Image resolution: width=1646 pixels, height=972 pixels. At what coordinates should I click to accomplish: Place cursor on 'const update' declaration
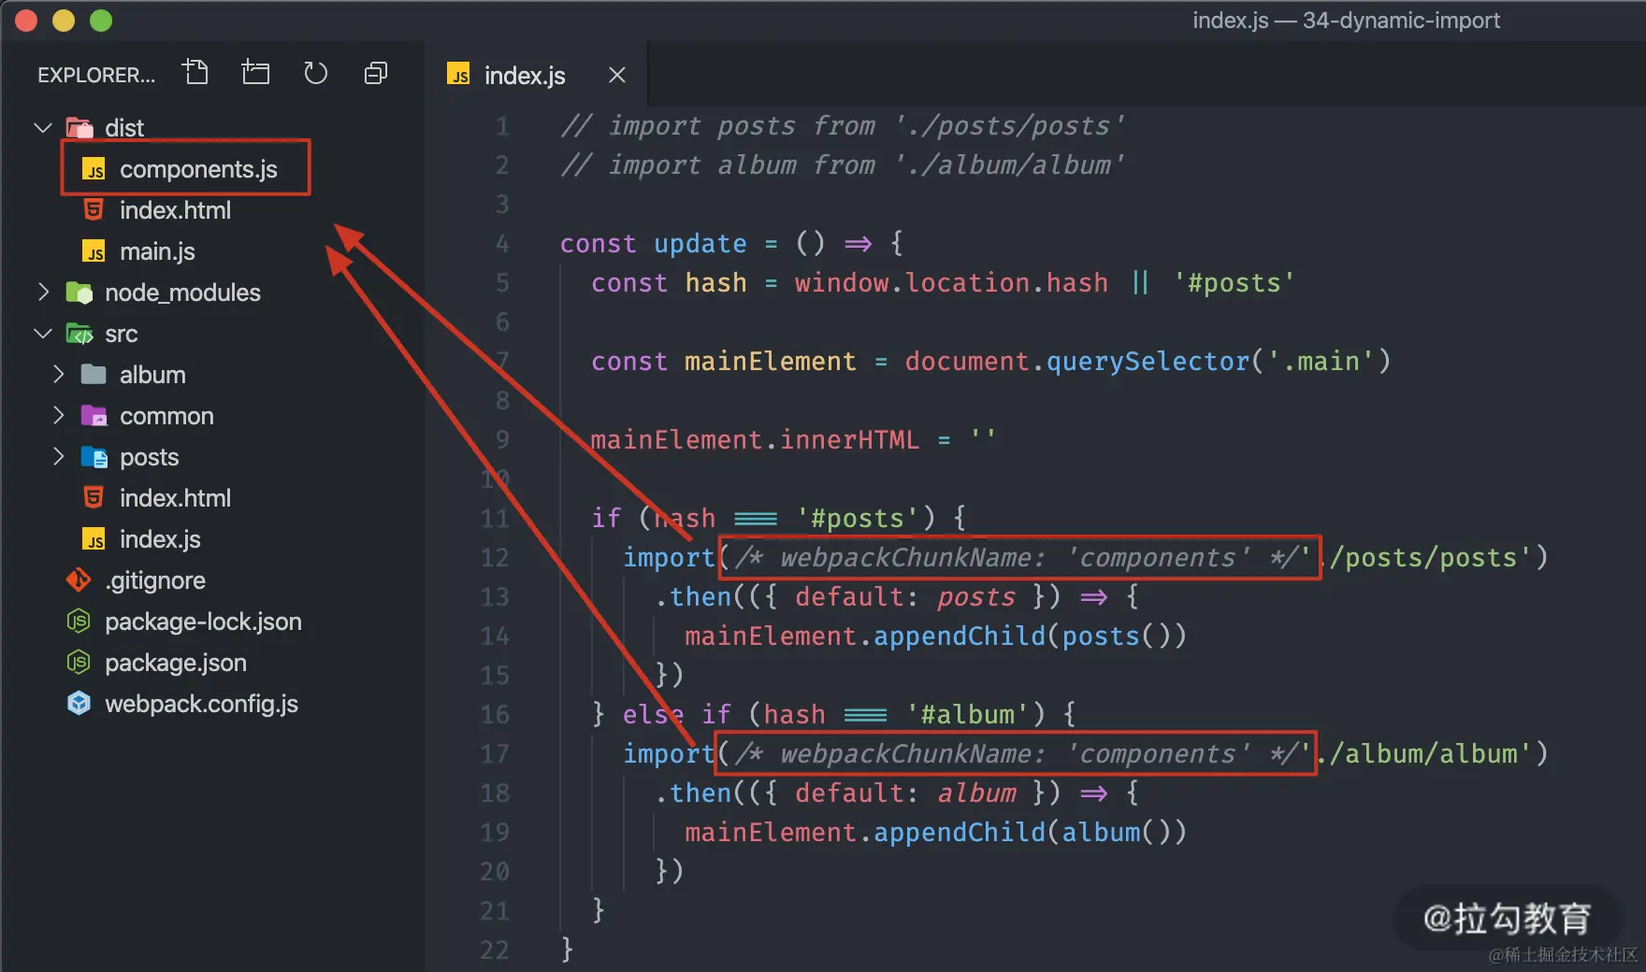pyautogui.click(x=653, y=244)
